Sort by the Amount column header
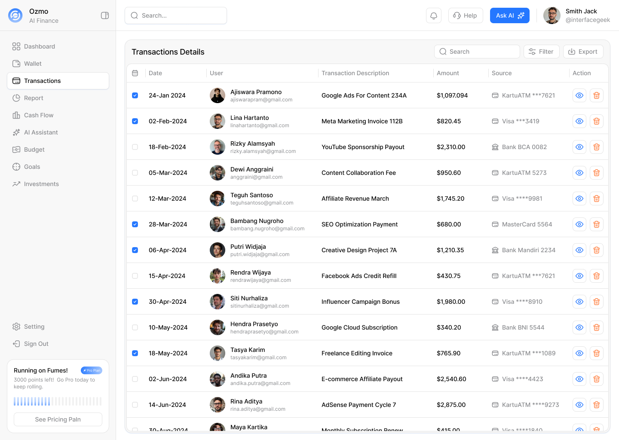 click(447, 73)
